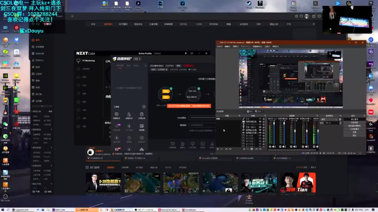Move the scene up in OBS scenes panel
378x212 pixels.
(226, 149)
